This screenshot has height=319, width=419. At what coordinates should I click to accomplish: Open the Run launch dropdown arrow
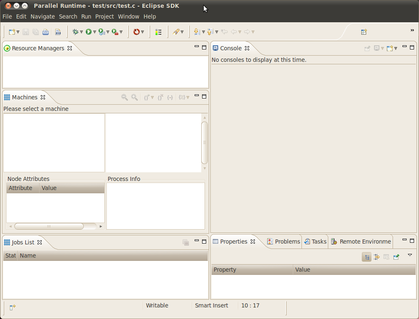pos(94,32)
